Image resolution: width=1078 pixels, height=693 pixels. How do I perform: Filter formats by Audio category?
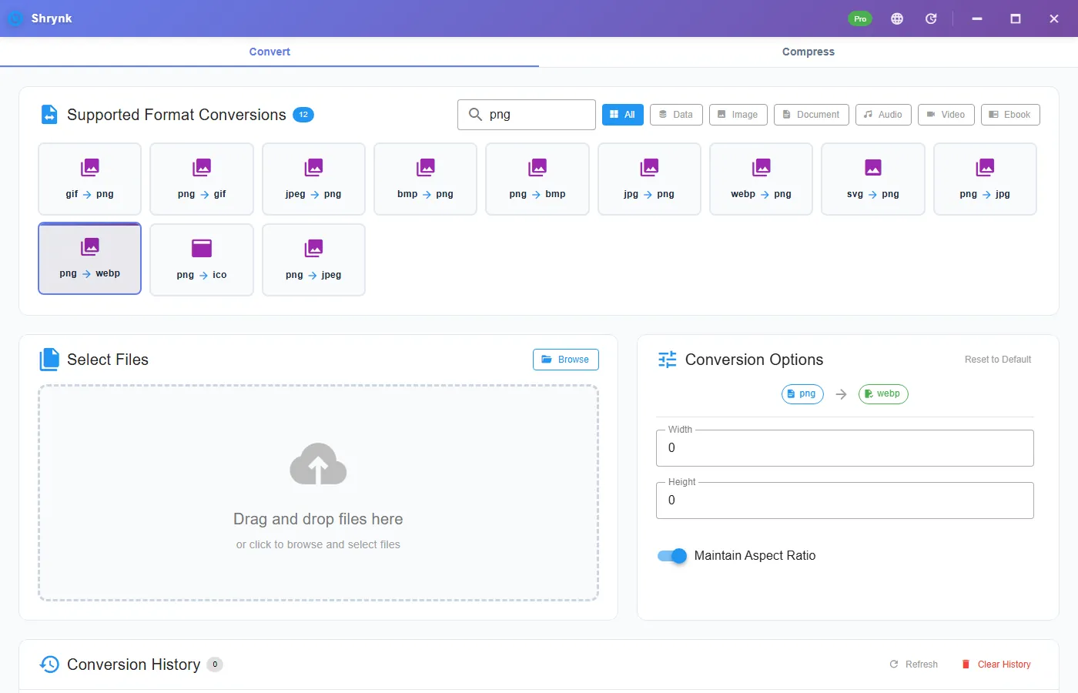(x=883, y=115)
